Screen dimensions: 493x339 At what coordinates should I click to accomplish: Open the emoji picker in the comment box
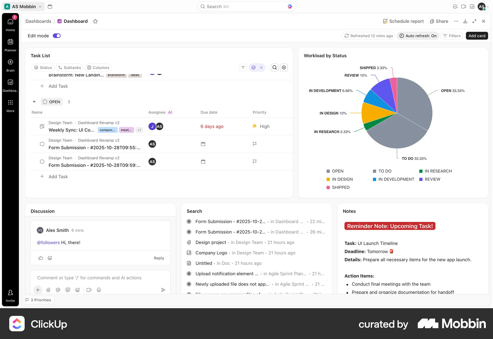[78, 290]
